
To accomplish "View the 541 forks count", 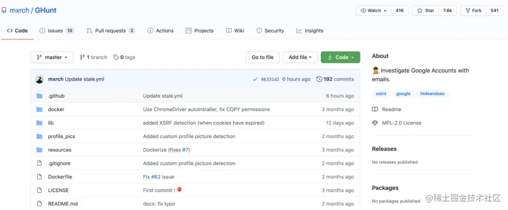I will tap(494, 11).
